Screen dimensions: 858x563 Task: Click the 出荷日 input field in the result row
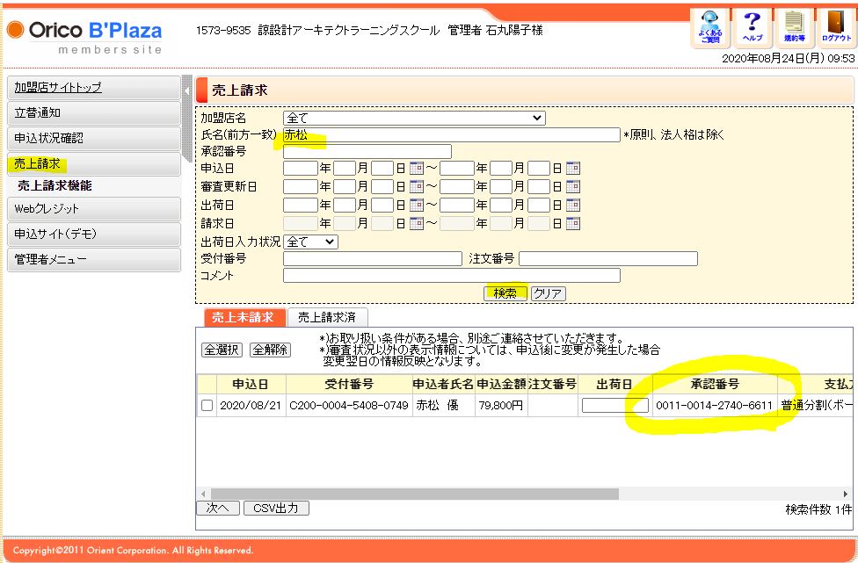(x=614, y=406)
